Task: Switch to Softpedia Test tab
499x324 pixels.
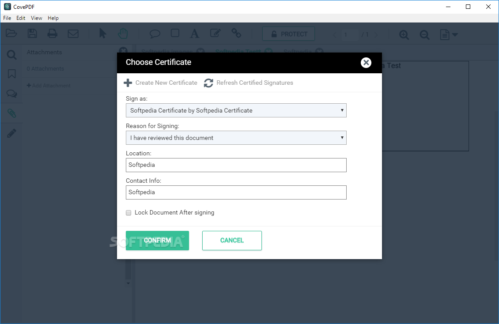Action: 238,51
